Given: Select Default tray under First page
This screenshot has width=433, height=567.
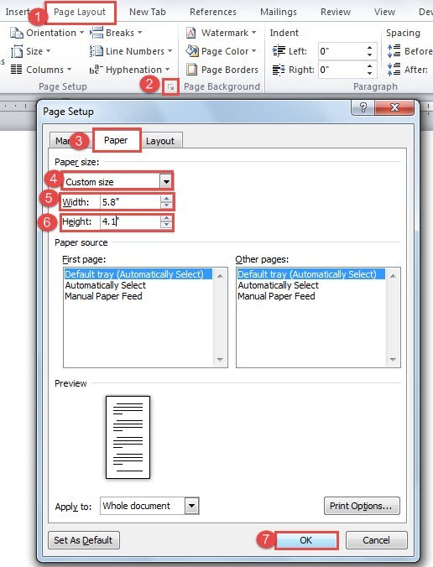Looking at the screenshot, I should click(138, 274).
